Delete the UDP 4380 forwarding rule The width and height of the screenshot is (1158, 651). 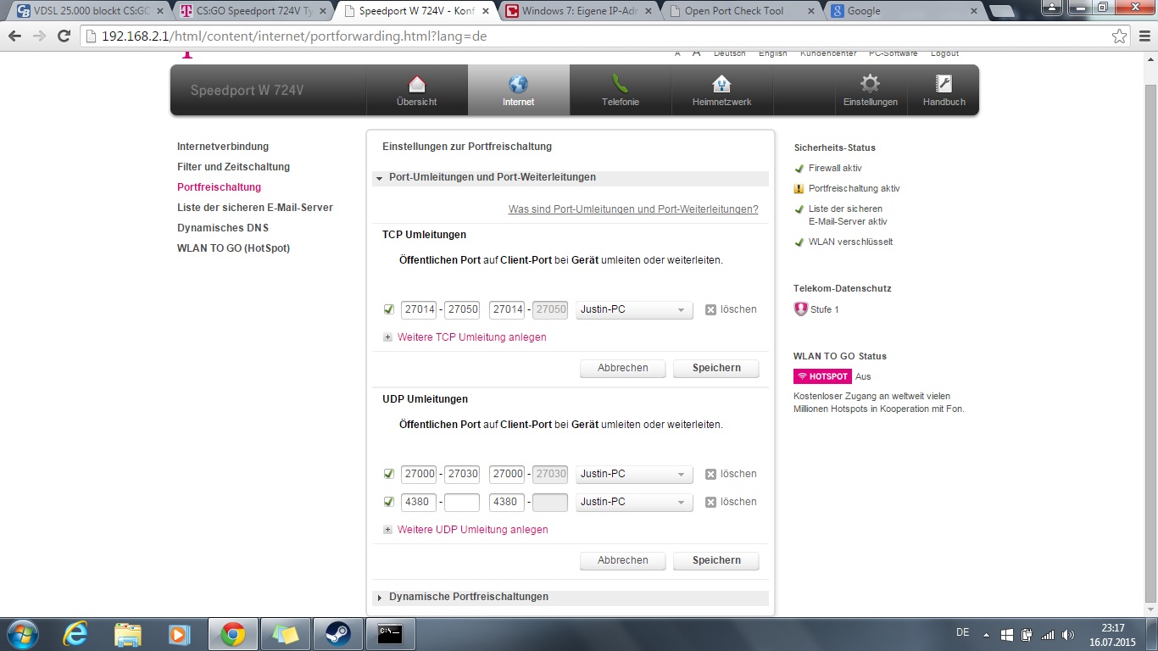[x=730, y=502]
